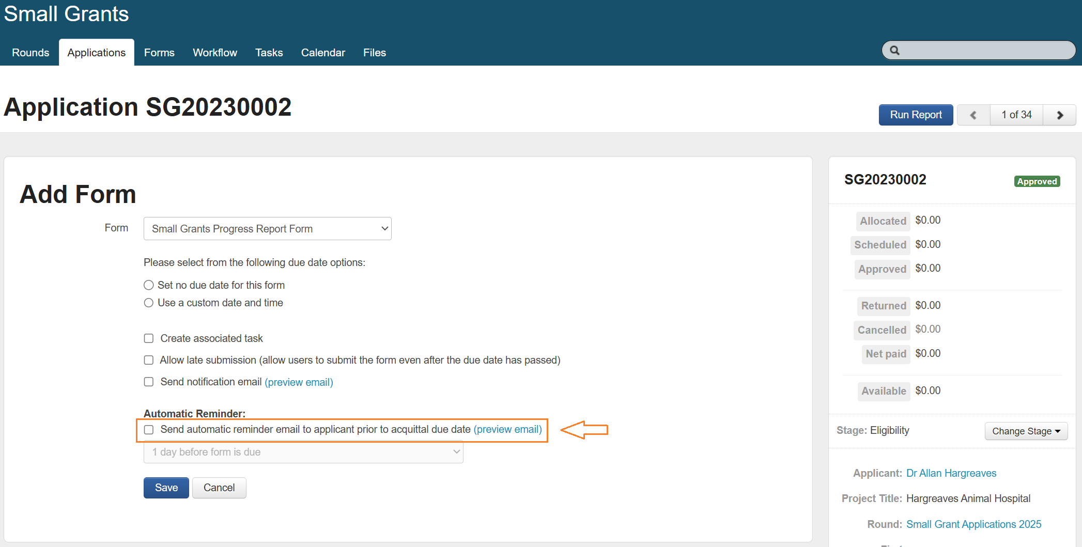The image size is (1082, 547).
Task: Tick the Allow late submission checkbox
Action: point(149,360)
